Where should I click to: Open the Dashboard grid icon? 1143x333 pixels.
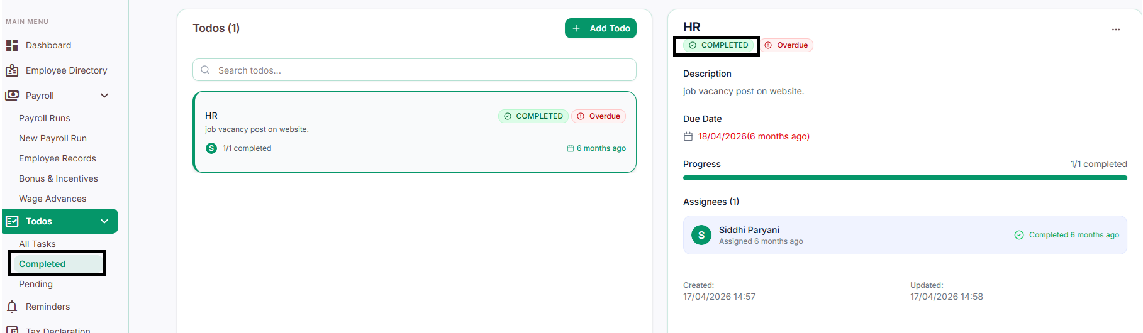tap(12, 45)
